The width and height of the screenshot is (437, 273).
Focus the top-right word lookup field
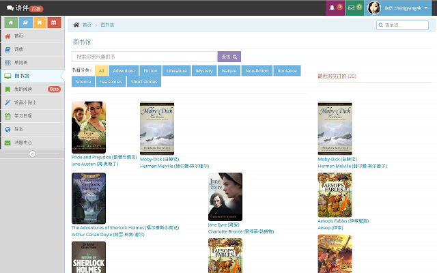[x=402, y=25]
